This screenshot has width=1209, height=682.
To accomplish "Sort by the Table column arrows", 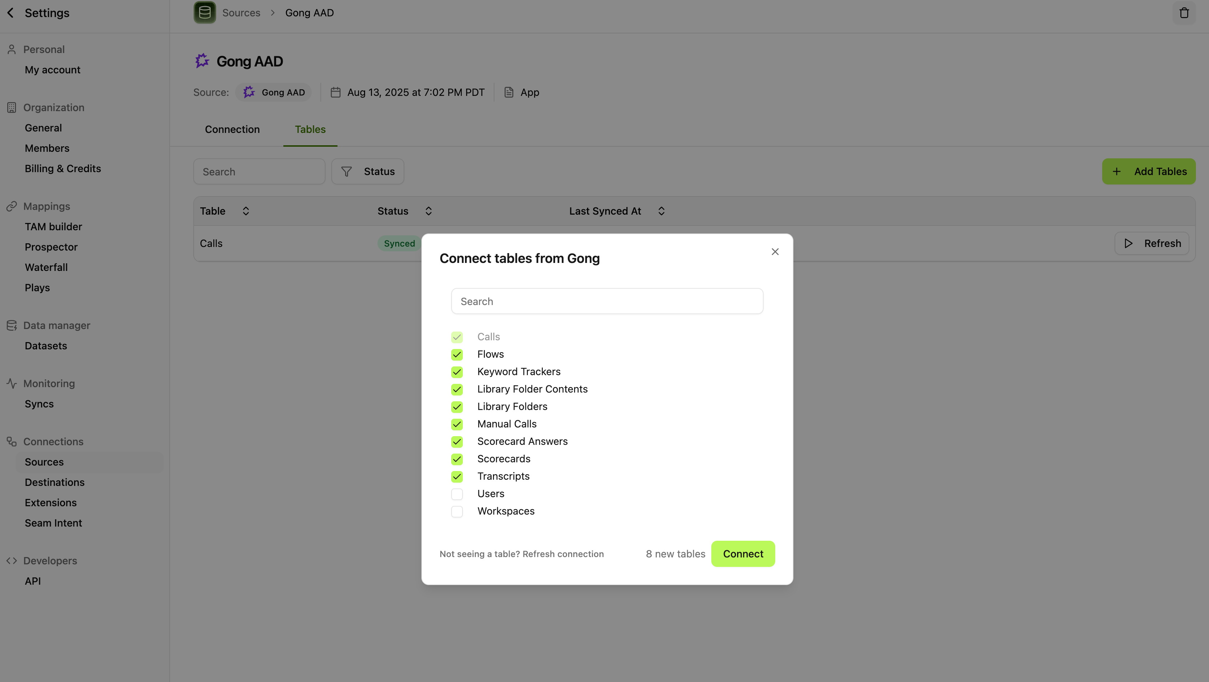I will (246, 211).
